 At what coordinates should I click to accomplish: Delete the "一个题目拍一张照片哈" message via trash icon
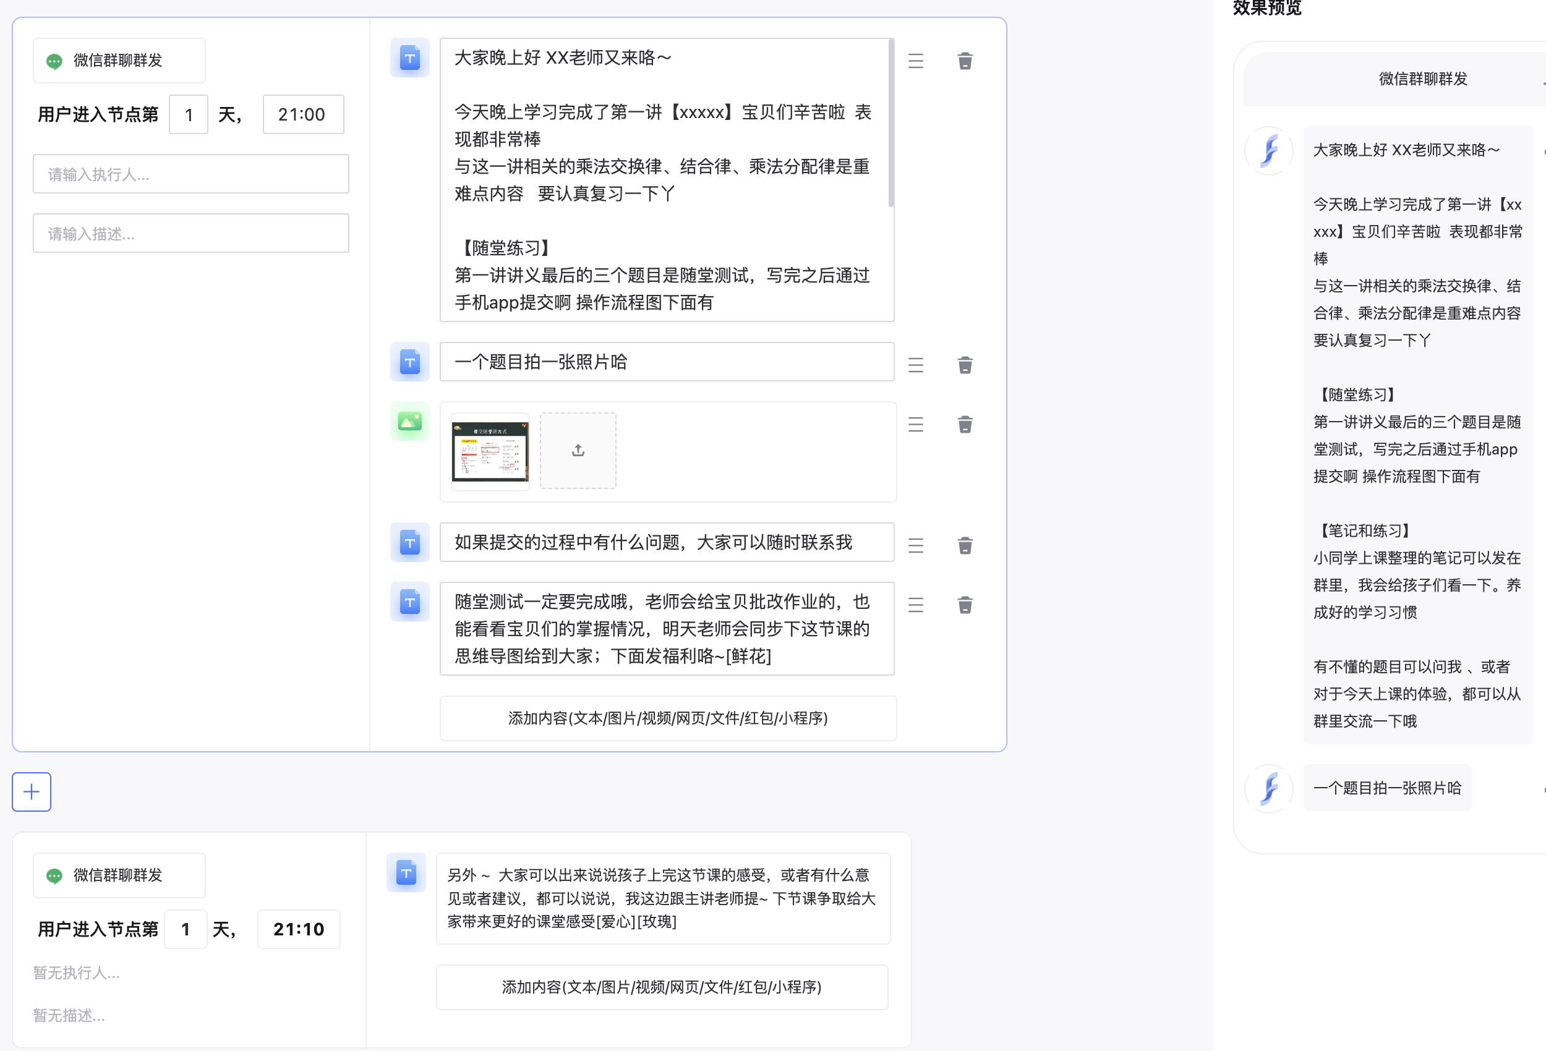click(965, 365)
